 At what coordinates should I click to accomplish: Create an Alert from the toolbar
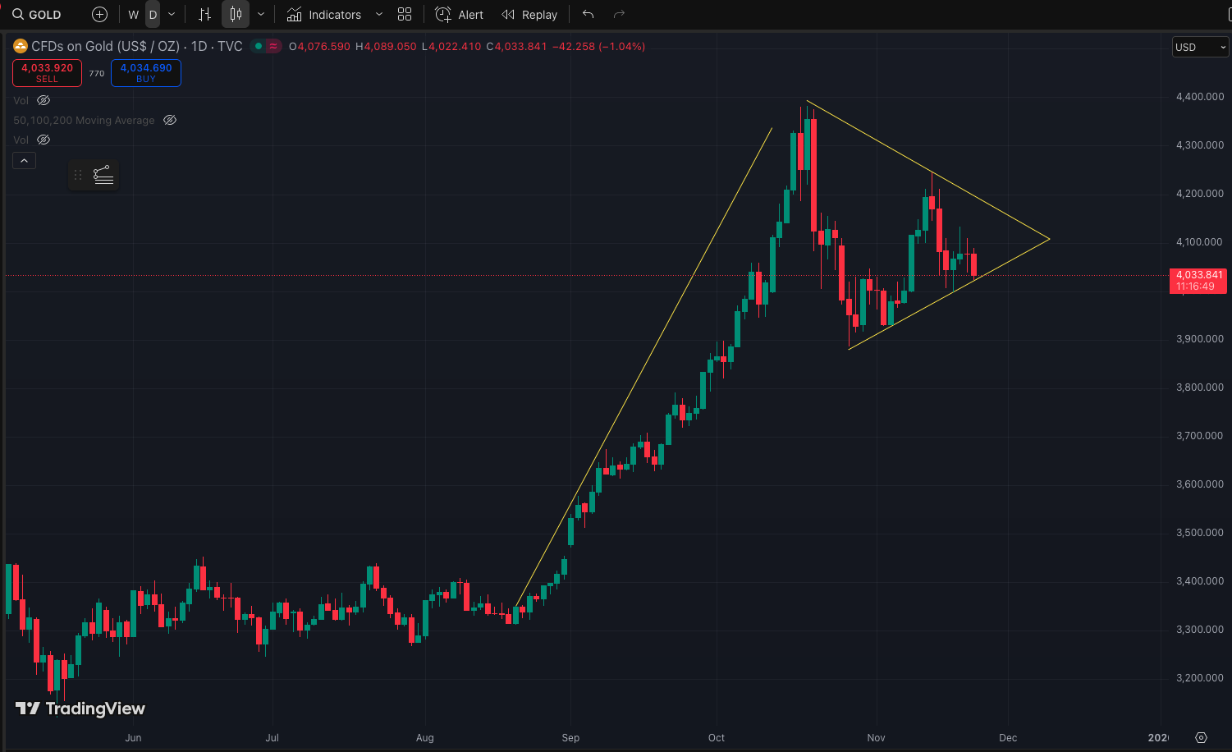click(x=460, y=15)
